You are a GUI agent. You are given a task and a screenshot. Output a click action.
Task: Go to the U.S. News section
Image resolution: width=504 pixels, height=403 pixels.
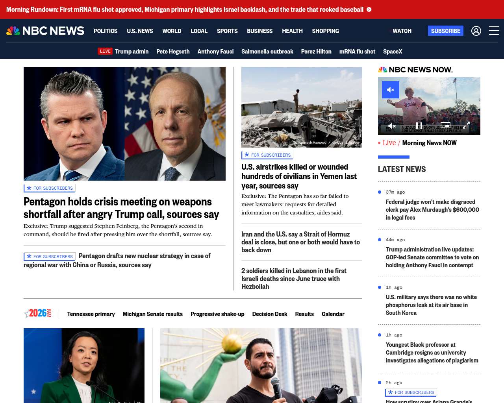(x=140, y=31)
